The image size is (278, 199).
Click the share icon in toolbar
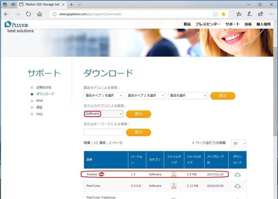pos(261,14)
